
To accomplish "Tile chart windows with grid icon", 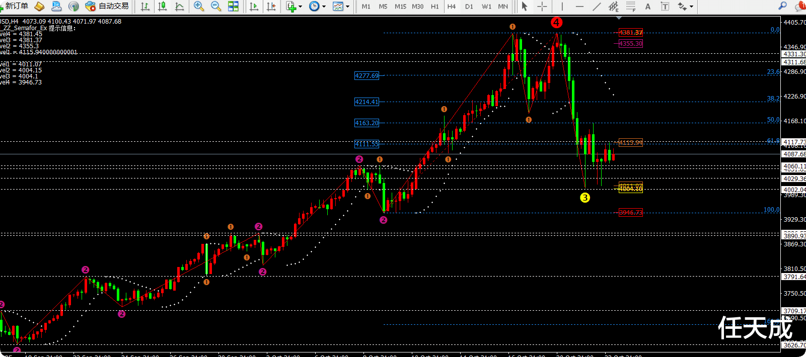I will click(233, 6).
